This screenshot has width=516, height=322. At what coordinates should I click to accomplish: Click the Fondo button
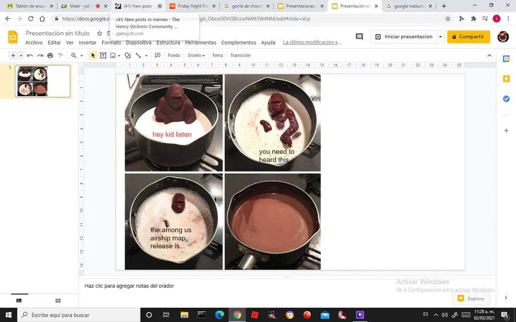point(174,55)
